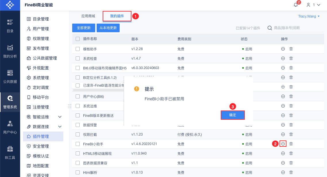The height and width of the screenshot is (177, 327).
Task: Open 管理系统 in the left sidebar
Action: [10, 102]
